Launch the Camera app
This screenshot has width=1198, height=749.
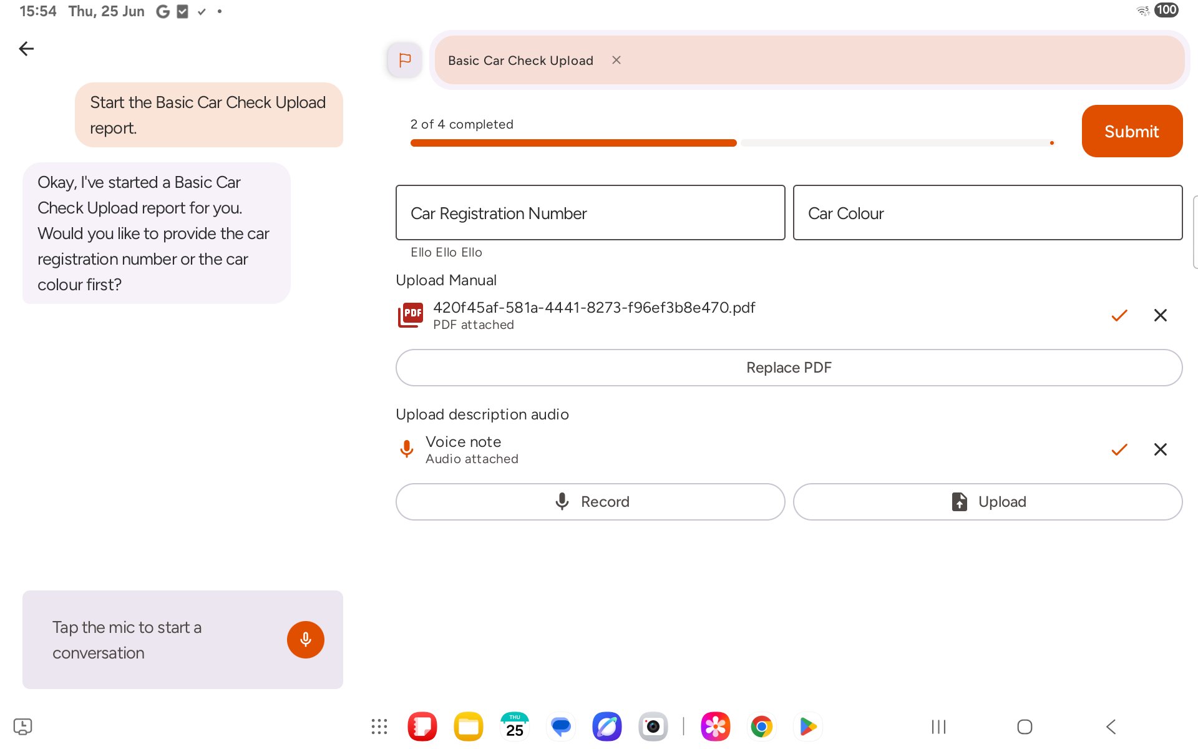pos(653,727)
